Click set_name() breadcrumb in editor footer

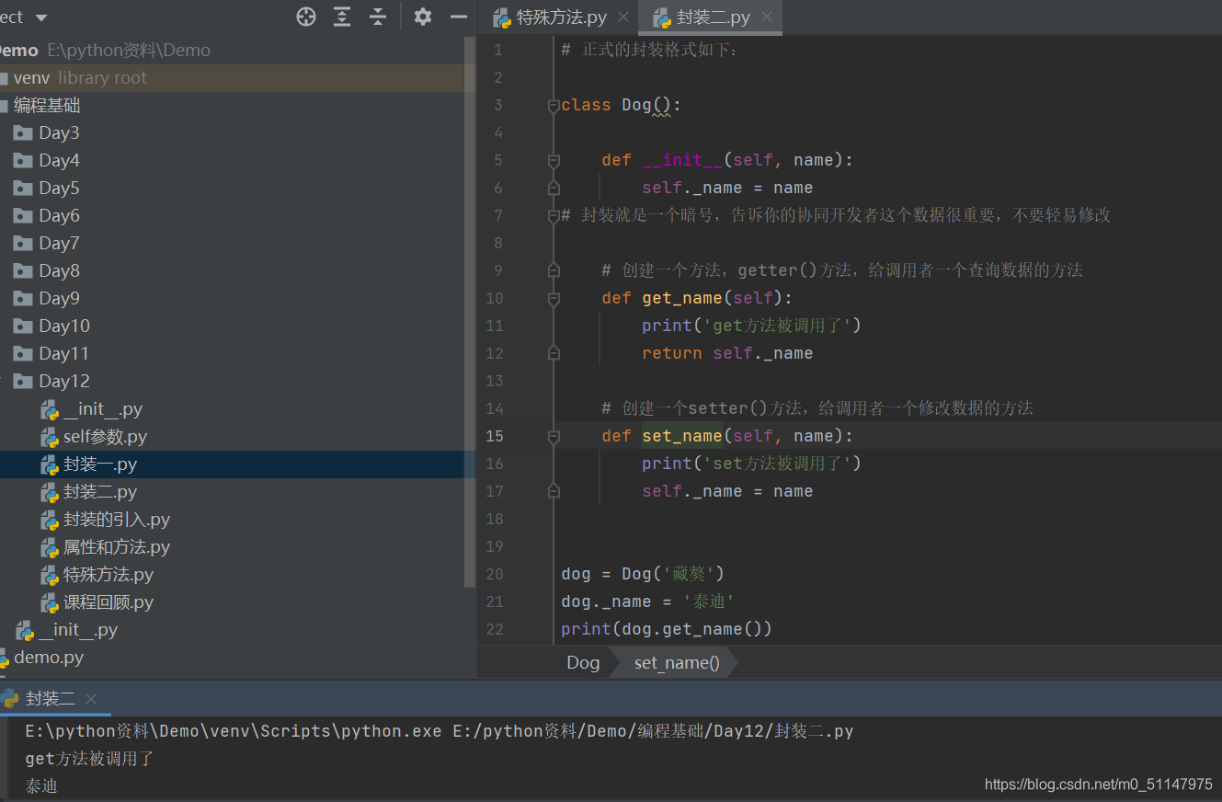pos(677,662)
